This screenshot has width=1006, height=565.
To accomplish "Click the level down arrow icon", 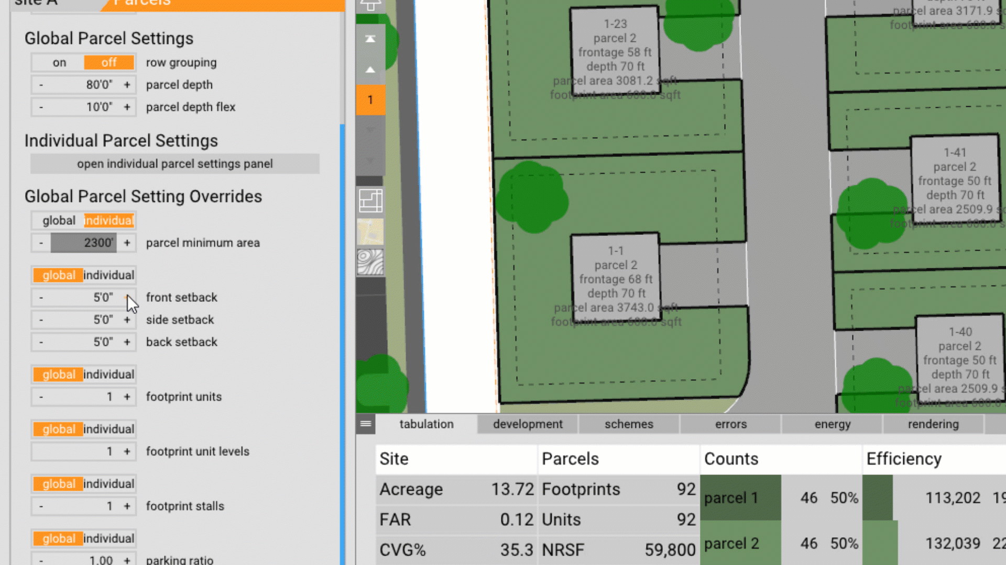I will point(370,130).
